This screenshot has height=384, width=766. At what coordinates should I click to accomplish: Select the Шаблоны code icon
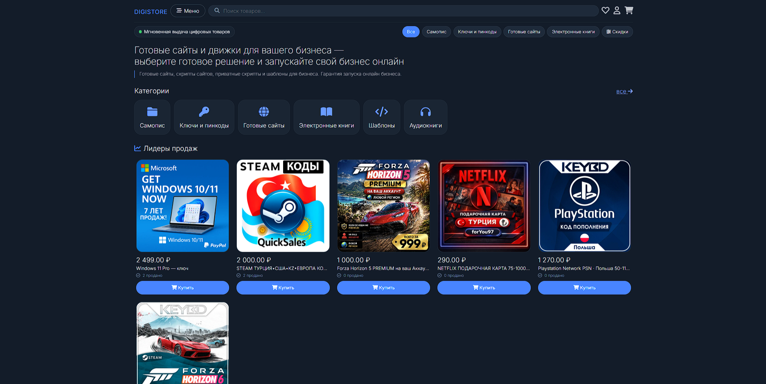[x=381, y=111]
